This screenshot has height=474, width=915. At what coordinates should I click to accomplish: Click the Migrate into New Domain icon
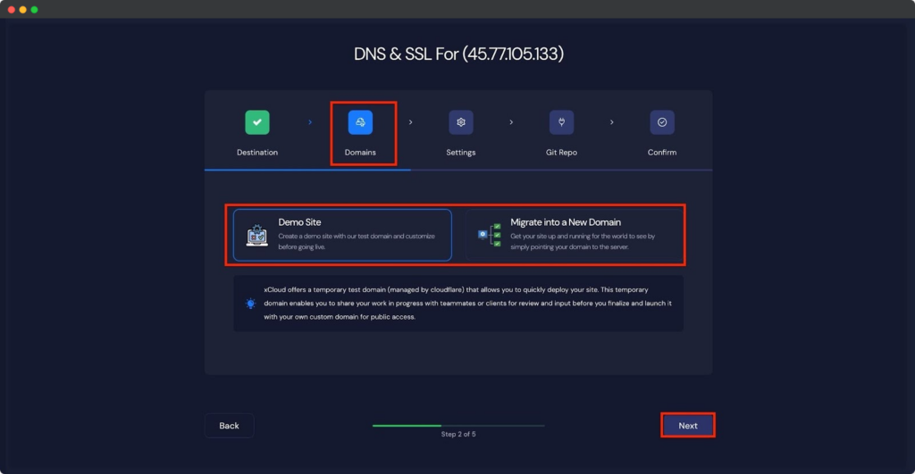[490, 235]
